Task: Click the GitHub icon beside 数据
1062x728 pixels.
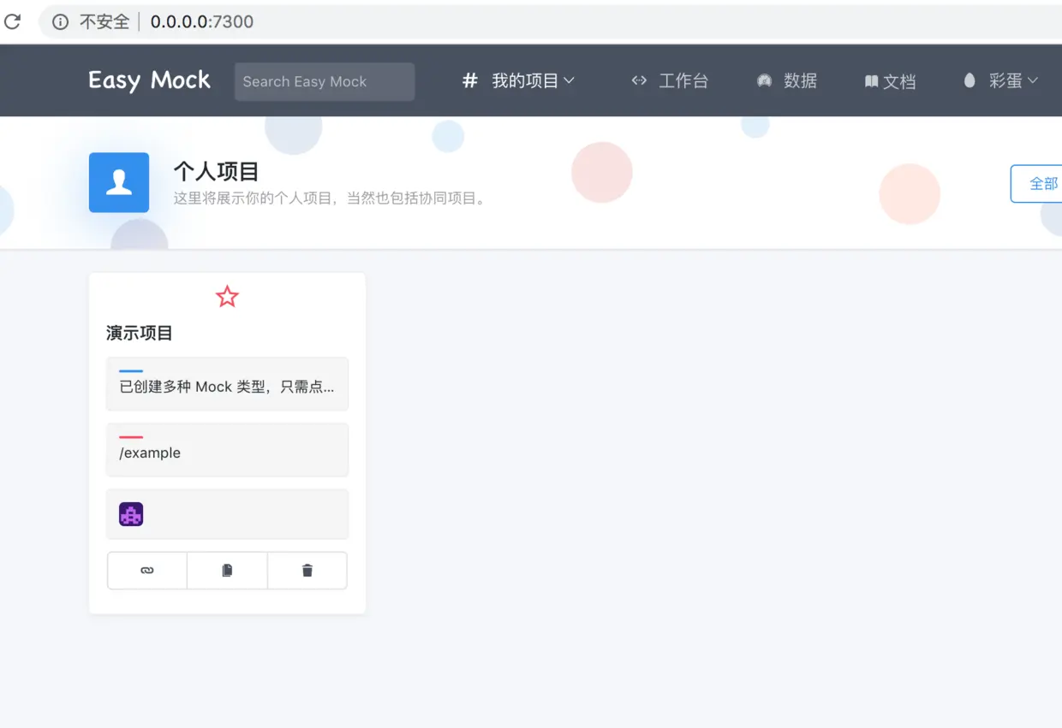Action: (764, 80)
